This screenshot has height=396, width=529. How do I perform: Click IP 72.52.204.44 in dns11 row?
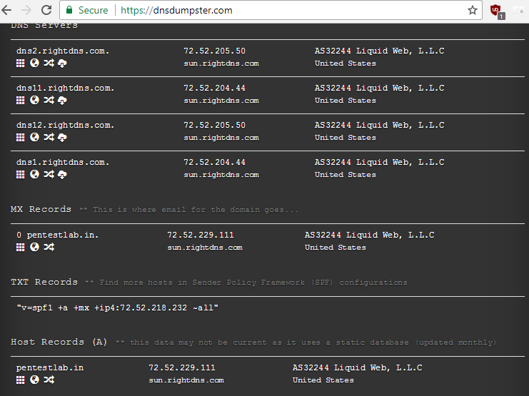pos(215,88)
